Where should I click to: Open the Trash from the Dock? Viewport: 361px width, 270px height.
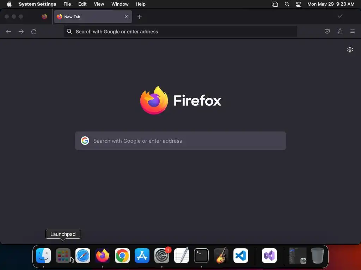click(318, 255)
